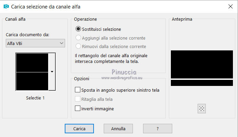Select Sostituisci selezione radio option
The width and height of the screenshot is (238, 137).
pyautogui.click(x=79, y=29)
